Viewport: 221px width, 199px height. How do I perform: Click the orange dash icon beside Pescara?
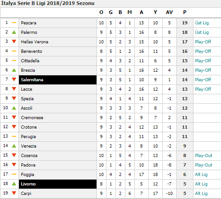point(14,23)
